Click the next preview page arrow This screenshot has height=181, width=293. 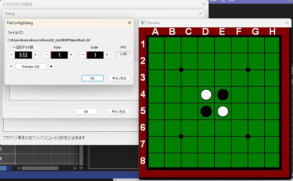coord(51,66)
